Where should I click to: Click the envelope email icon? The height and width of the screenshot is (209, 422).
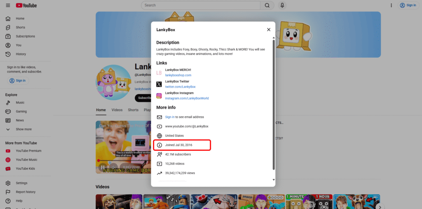(x=159, y=117)
